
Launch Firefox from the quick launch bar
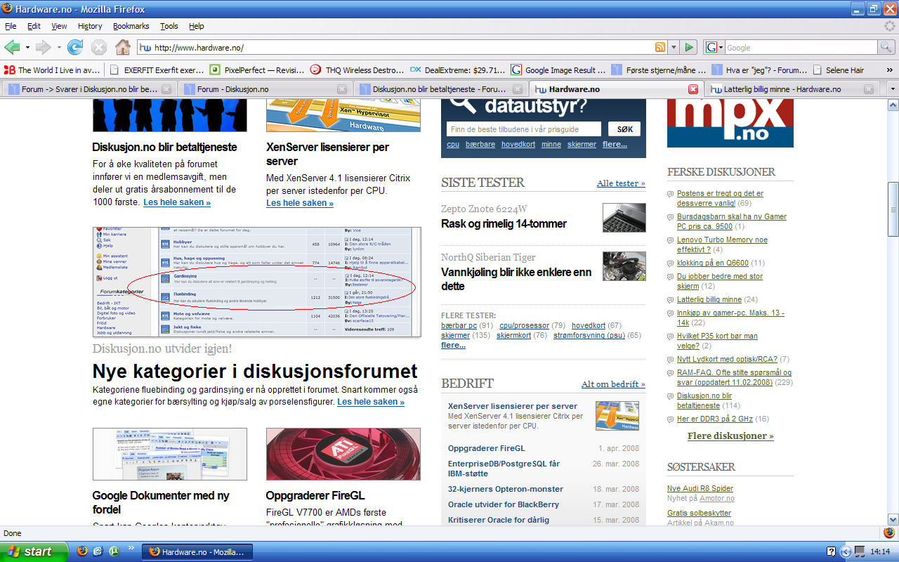tap(82, 551)
